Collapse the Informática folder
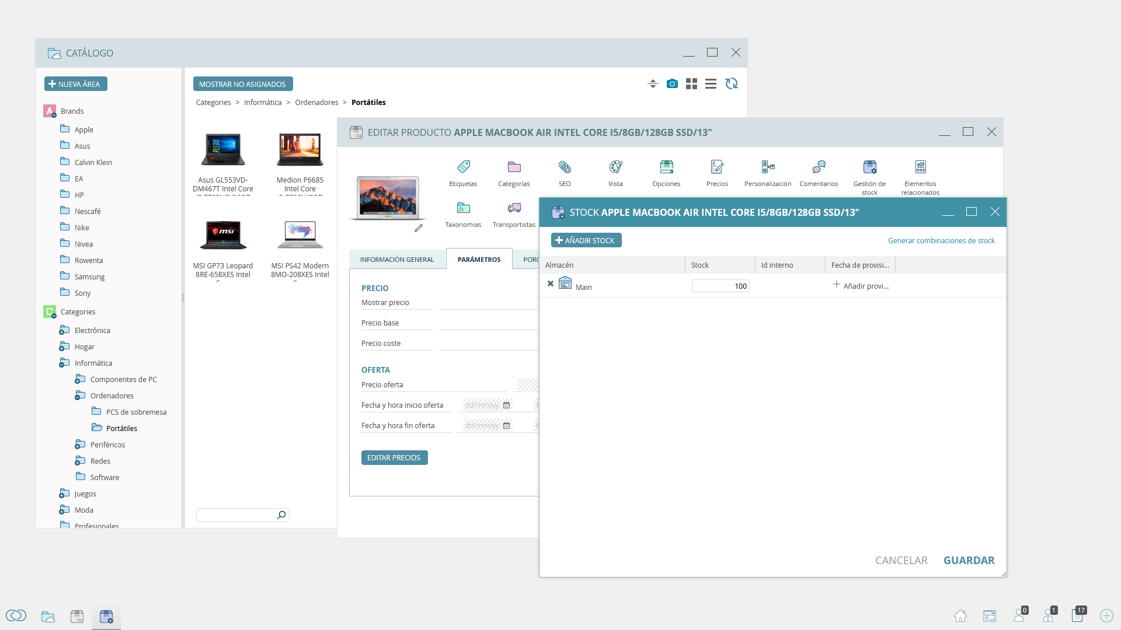Screen dimensions: 1121x630 tap(61, 365)
